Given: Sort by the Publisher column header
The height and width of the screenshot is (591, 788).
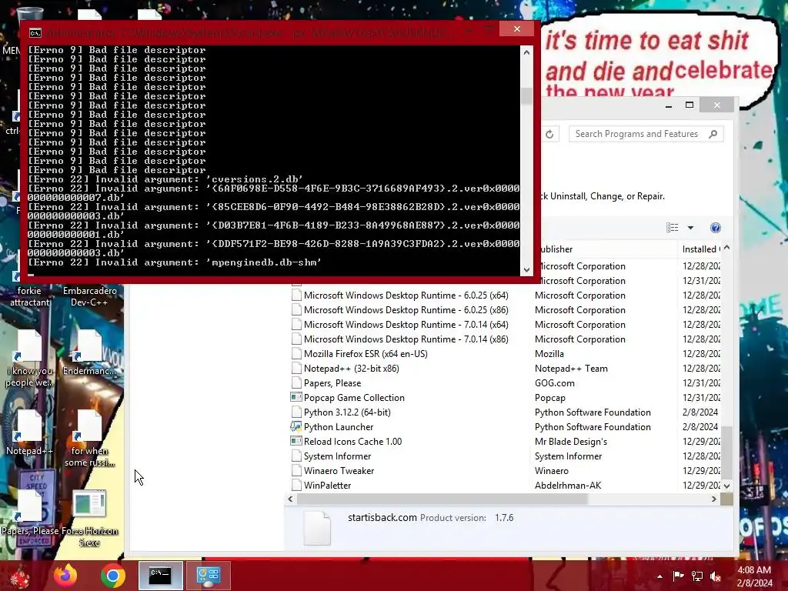Looking at the screenshot, I should pyautogui.click(x=606, y=249).
